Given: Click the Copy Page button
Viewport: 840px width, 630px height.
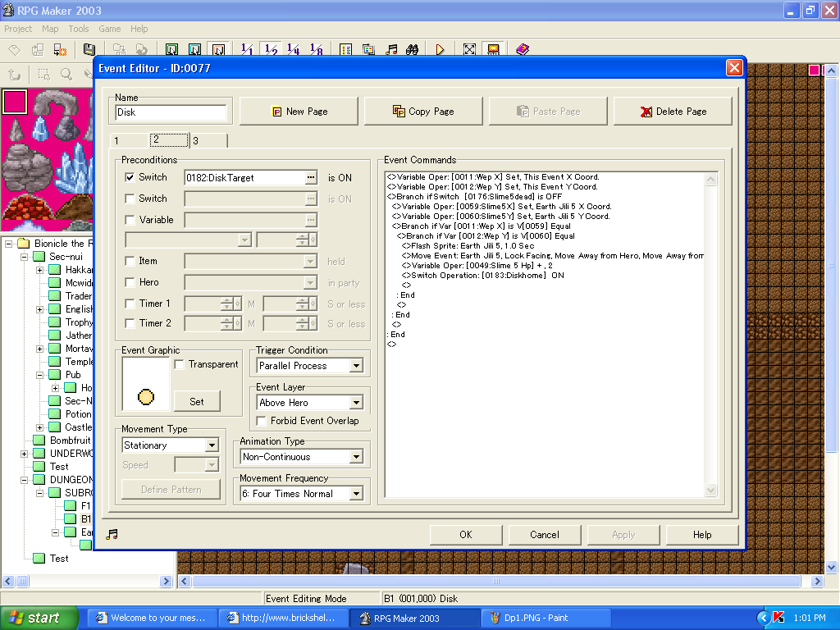Looking at the screenshot, I should 423,112.
